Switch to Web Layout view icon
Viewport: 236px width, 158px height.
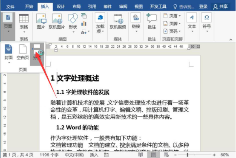[166, 155]
